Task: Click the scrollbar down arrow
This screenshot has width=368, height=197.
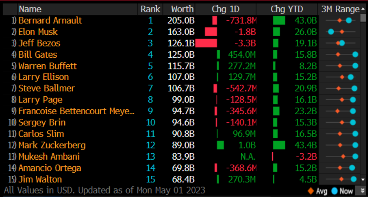Action: (363, 180)
